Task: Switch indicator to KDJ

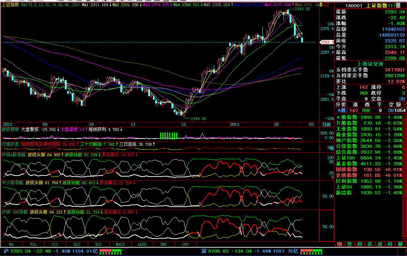Action: [x=76, y=244]
